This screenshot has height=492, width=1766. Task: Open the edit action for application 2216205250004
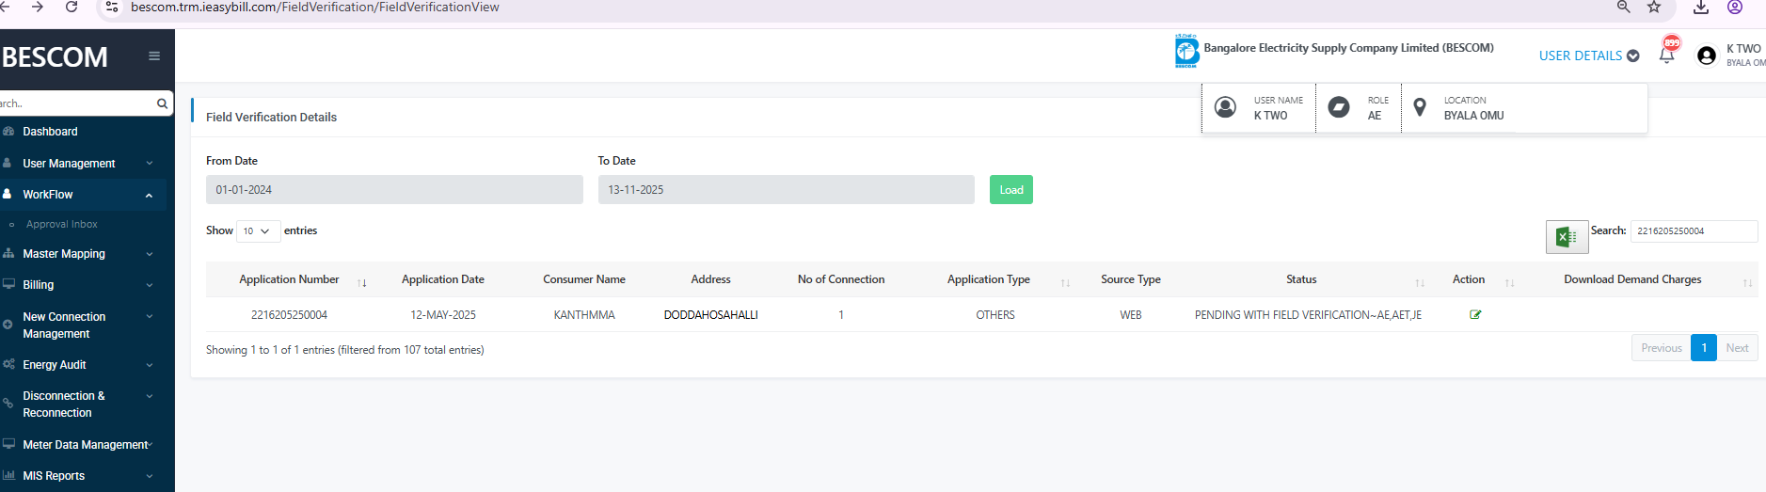(1475, 315)
